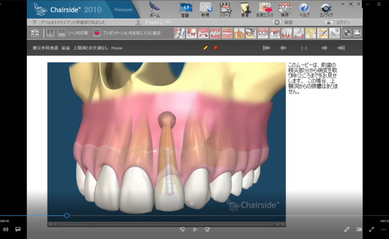Click the Japanese movie description text
This screenshot has height=239, width=389.
tap(313, 78)
